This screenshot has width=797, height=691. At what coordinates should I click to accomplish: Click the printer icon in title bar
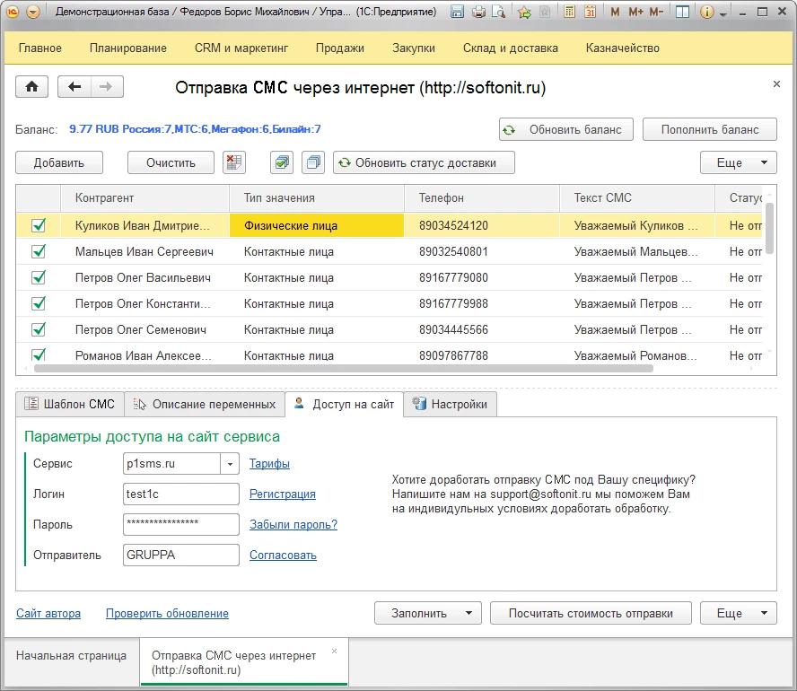[478, 13]
